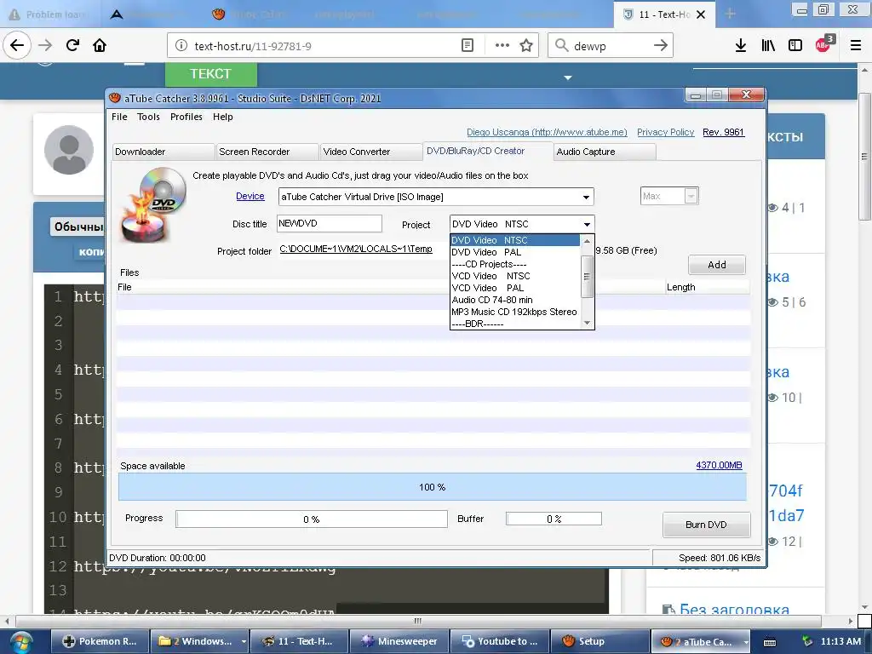Select MP3 Music CD 192kbps Stereo
This screenshot has width=872, height=654.
pyautogui.click(x=514, y=312)
